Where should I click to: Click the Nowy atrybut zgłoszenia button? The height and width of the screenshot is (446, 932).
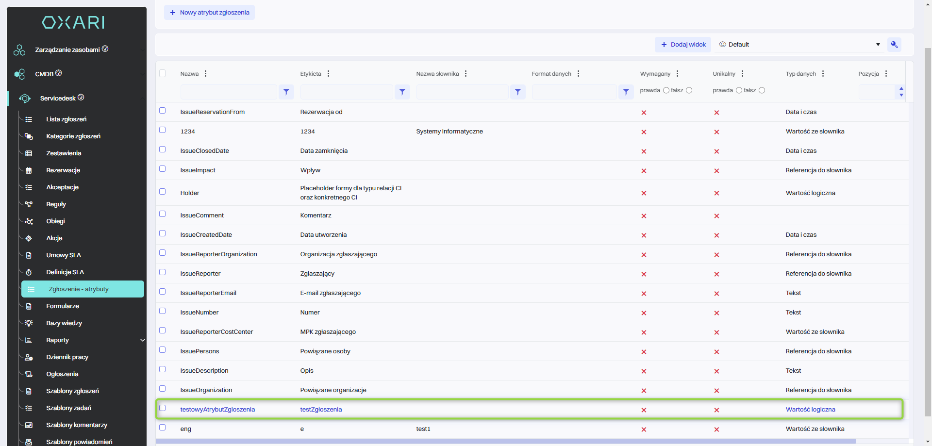pyautogui.click(x=209, y=13)
